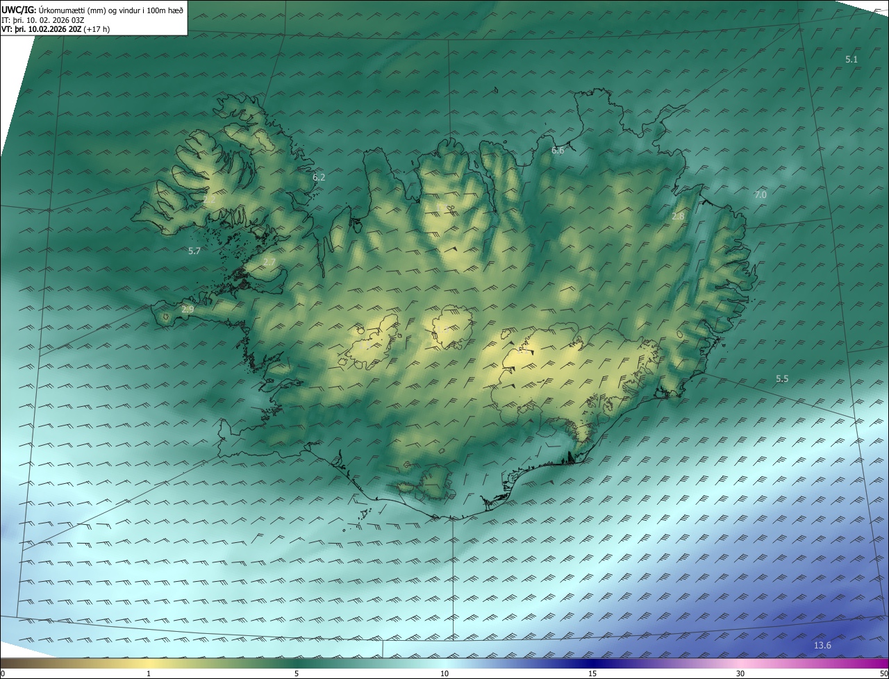Click the color scale tick label 15
This screenshot has width=889, height=679.
592,673
